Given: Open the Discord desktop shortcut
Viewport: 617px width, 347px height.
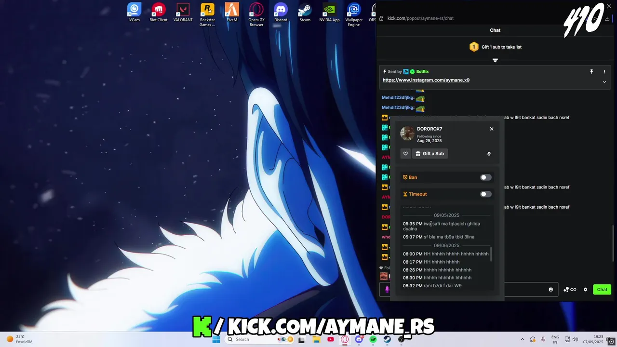Looking at the screenshot, I should 281,13.
